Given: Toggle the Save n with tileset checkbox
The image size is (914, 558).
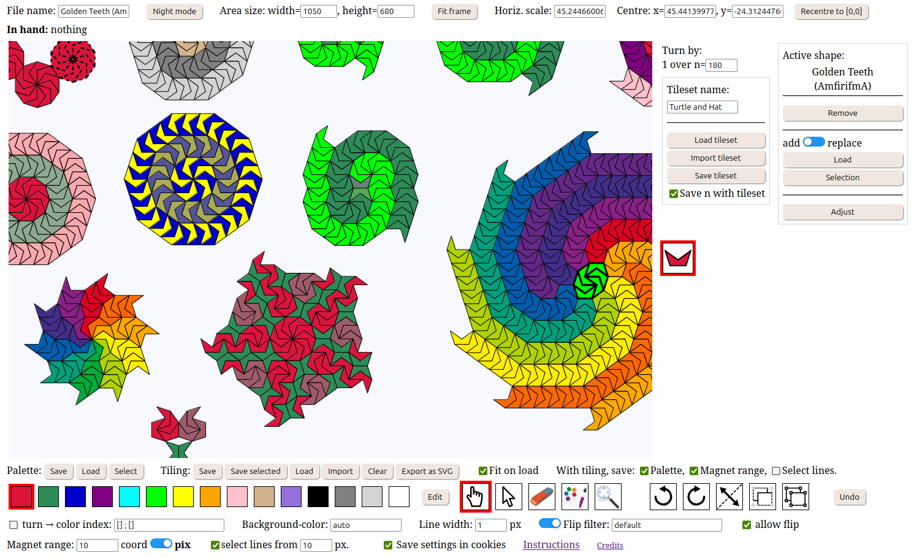Looking at the screenshot, I should point(674,194).
